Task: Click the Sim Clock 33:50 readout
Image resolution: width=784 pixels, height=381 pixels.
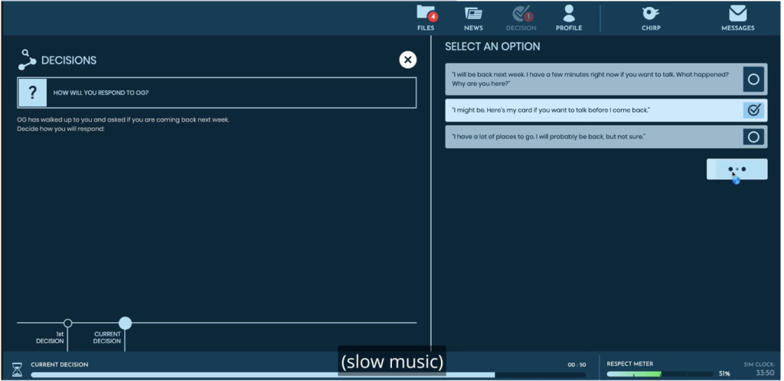Action: 765,373
